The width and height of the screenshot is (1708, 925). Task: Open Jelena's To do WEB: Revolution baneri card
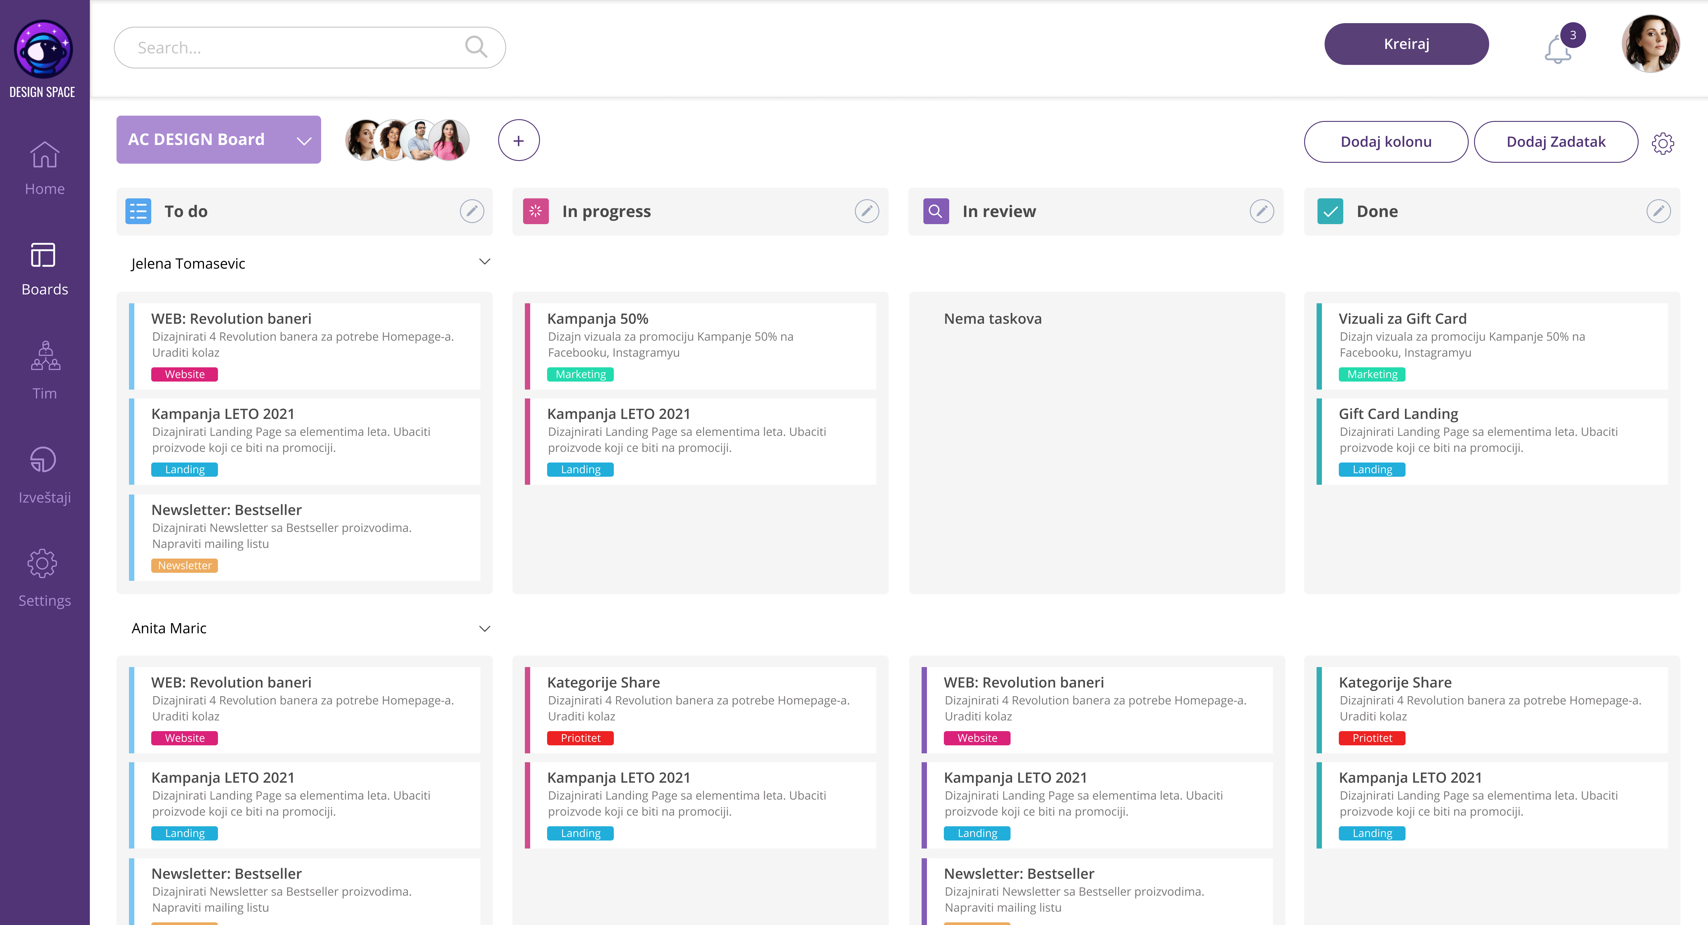[x=304, y=346]
